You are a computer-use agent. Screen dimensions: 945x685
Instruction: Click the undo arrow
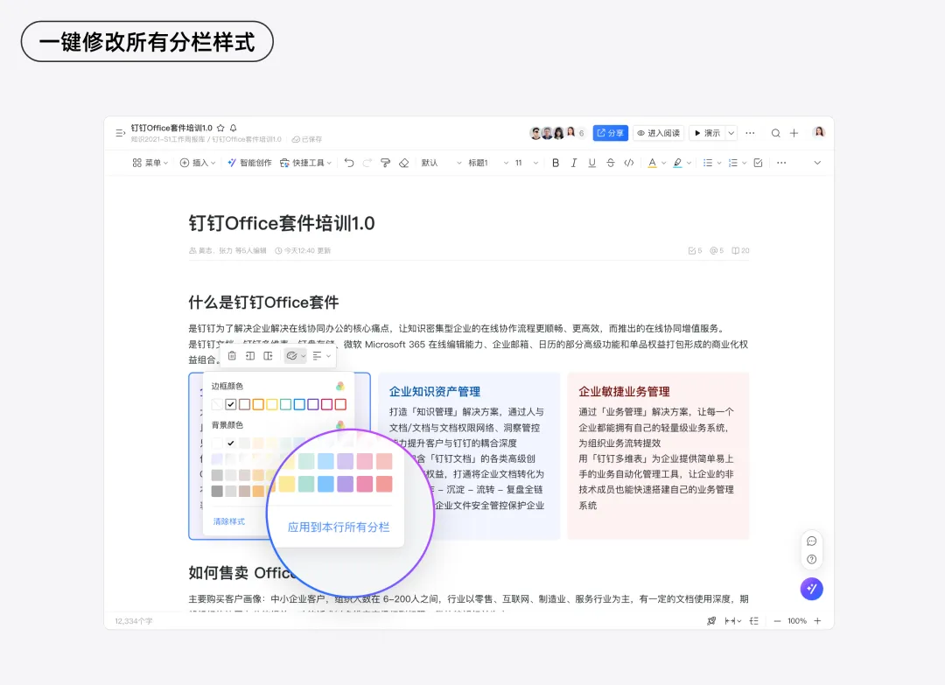point(349,163)
